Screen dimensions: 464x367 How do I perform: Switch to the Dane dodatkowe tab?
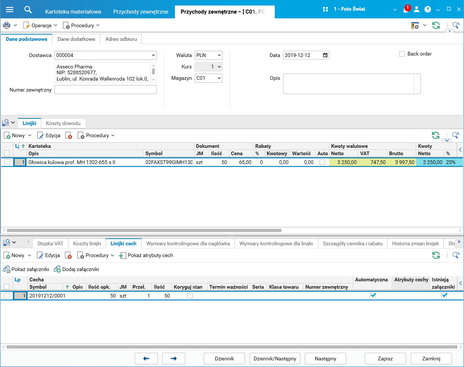click(76, 39)
